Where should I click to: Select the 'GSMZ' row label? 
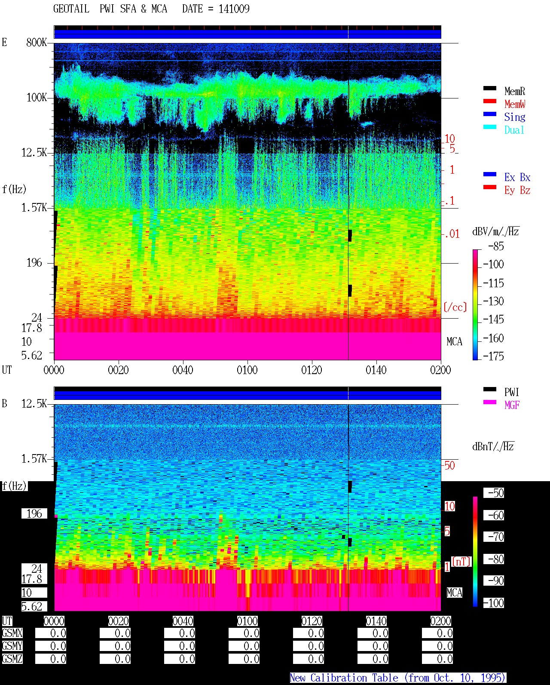click(x=12, y=659)
